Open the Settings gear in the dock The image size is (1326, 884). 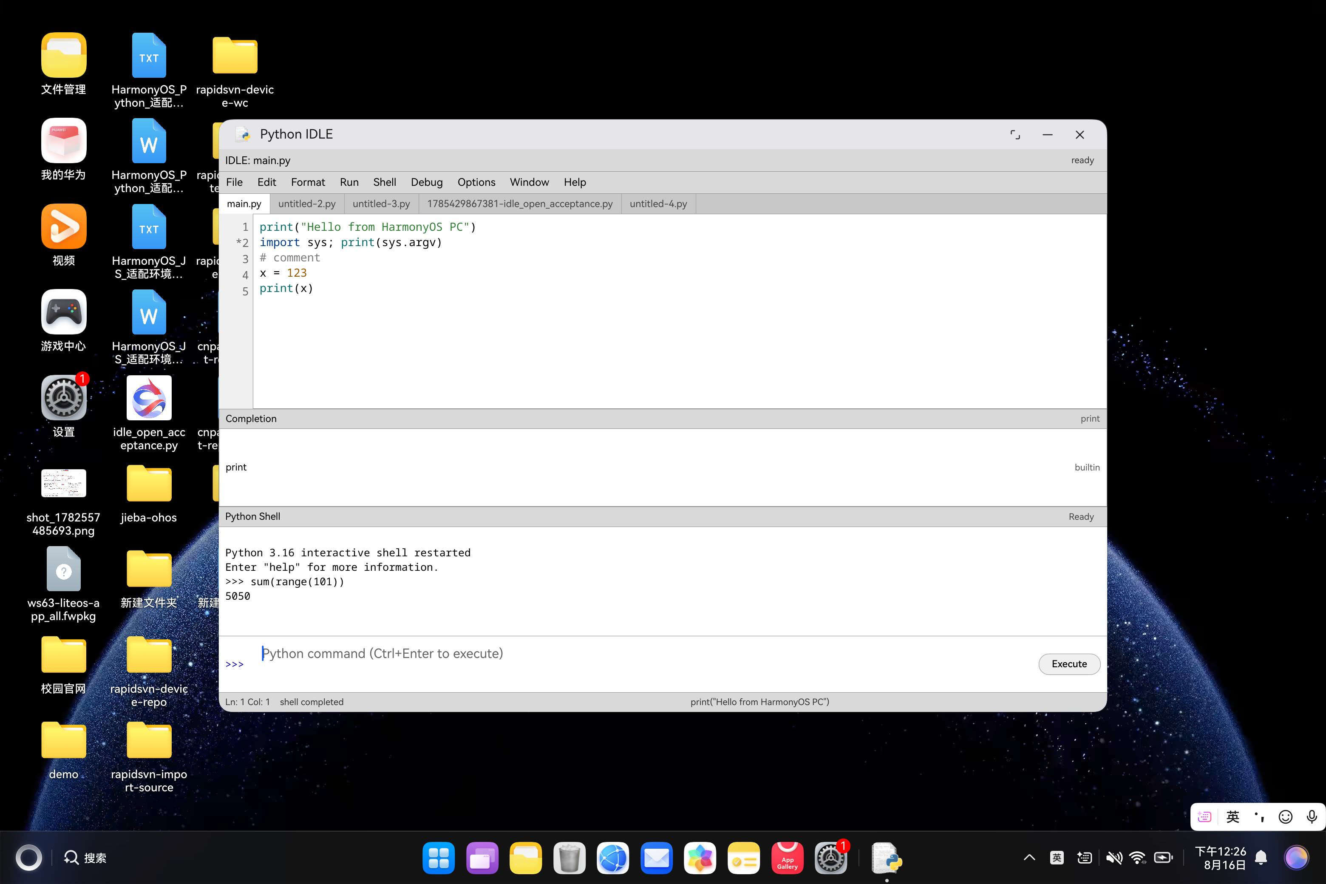pos(831,858)
